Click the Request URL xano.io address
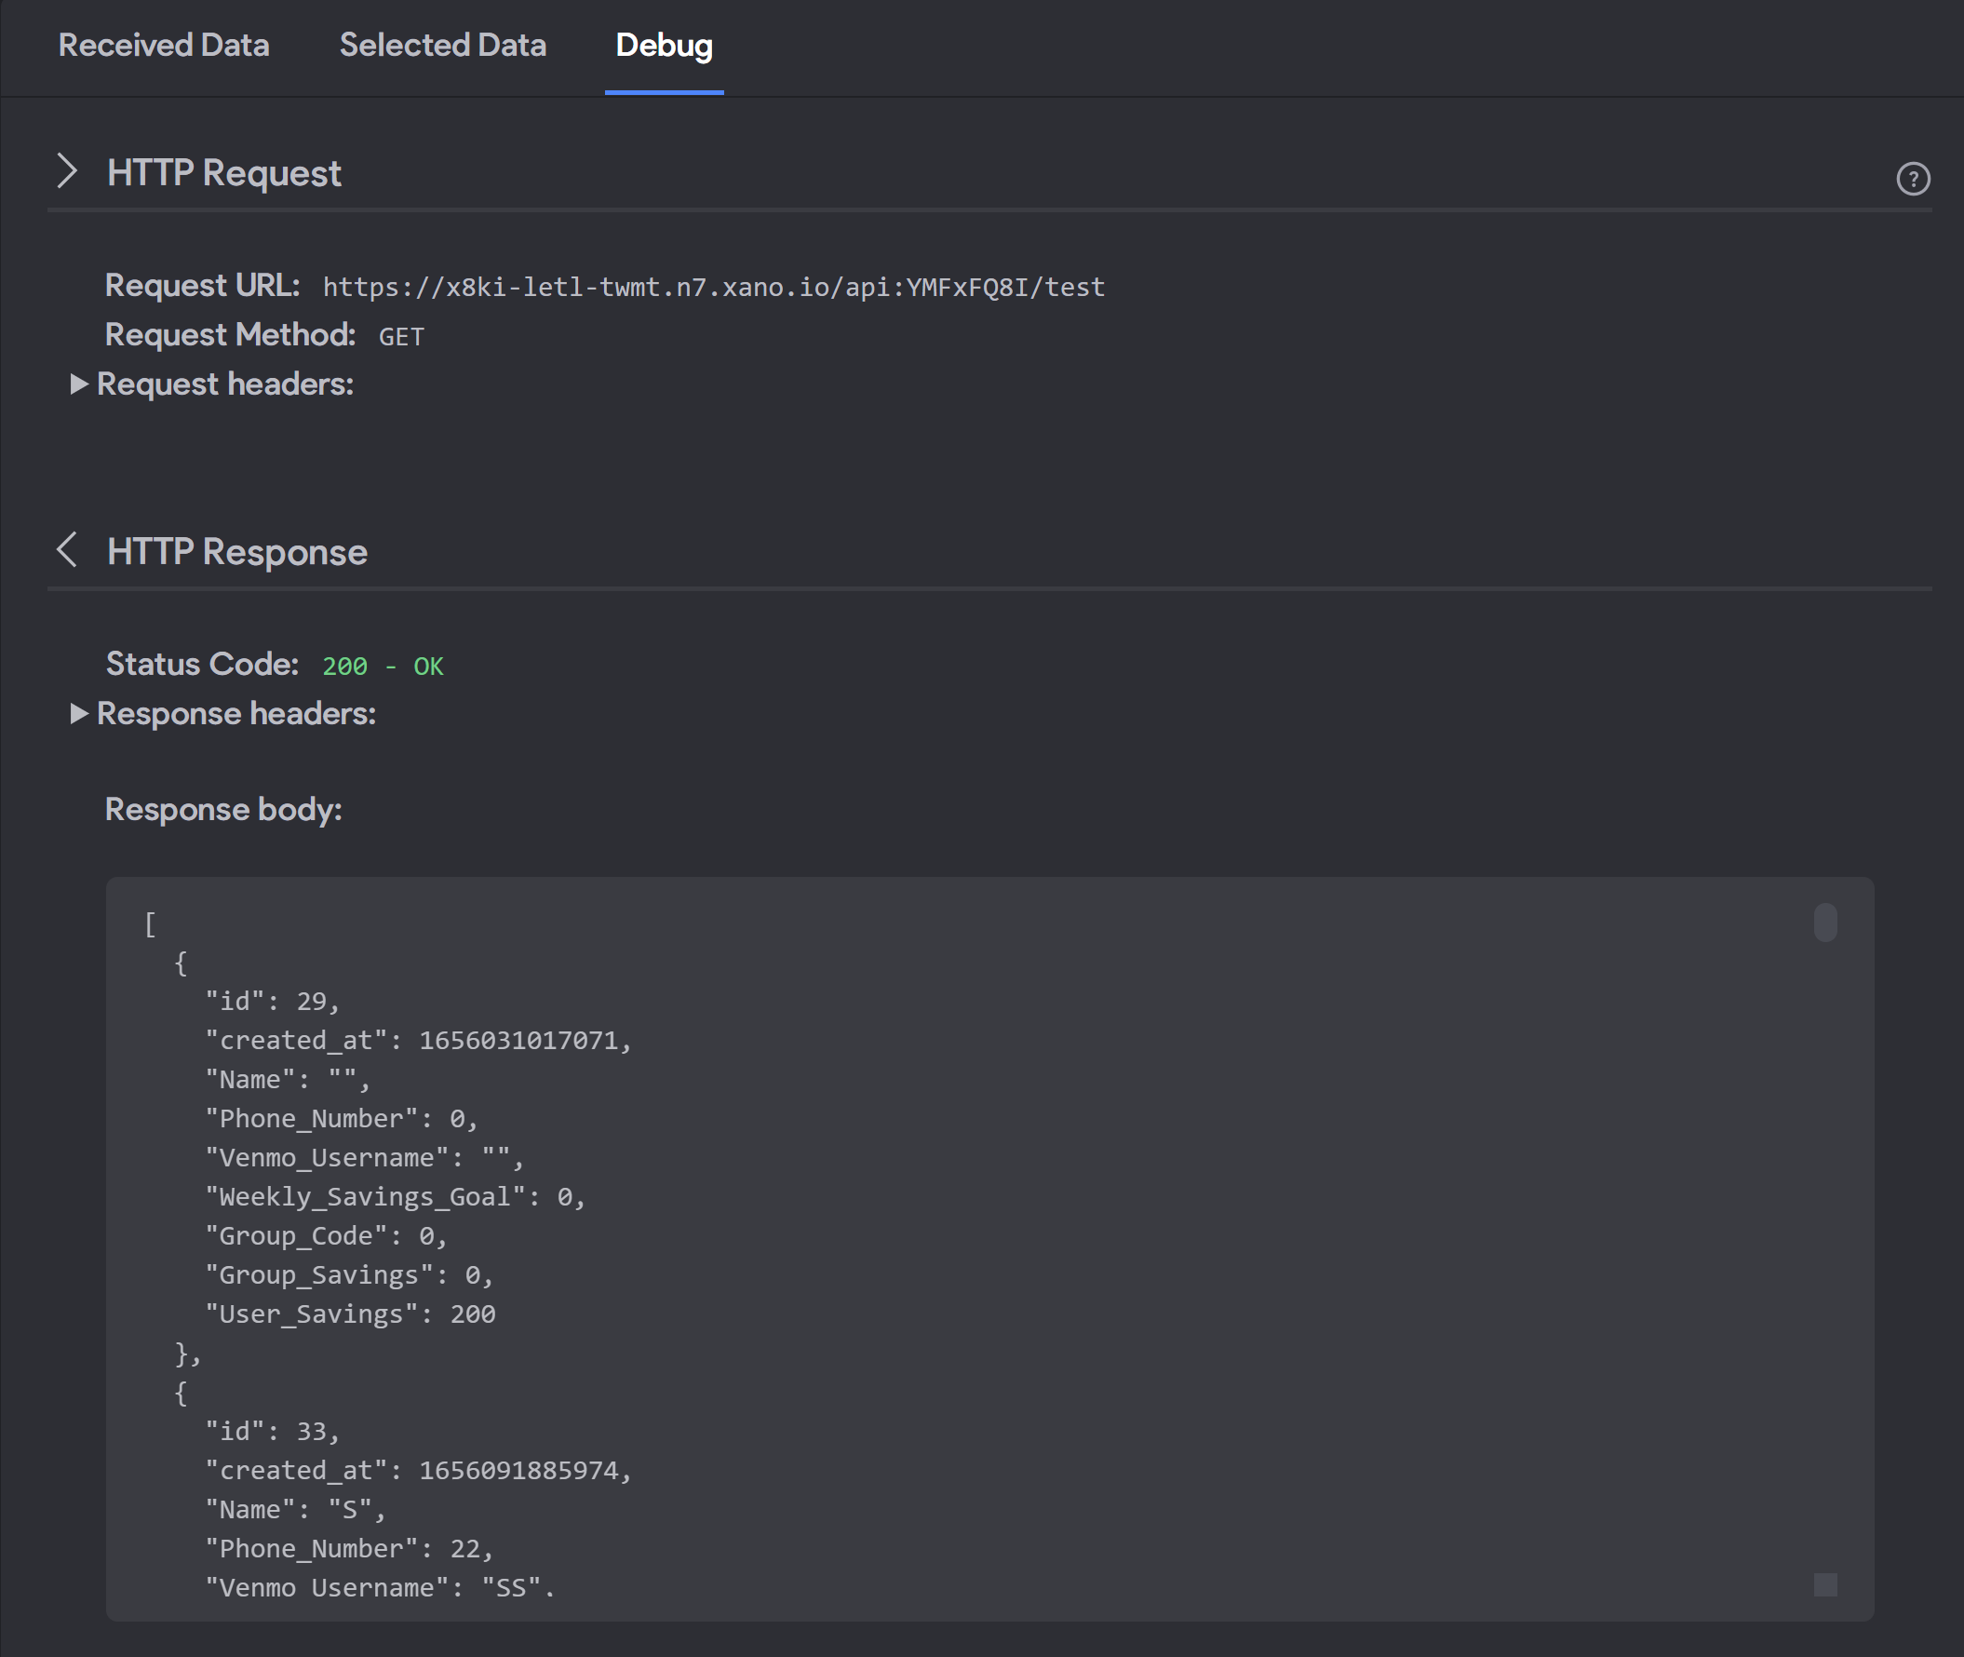1964x1657 pixels. (x=714, y=287)
